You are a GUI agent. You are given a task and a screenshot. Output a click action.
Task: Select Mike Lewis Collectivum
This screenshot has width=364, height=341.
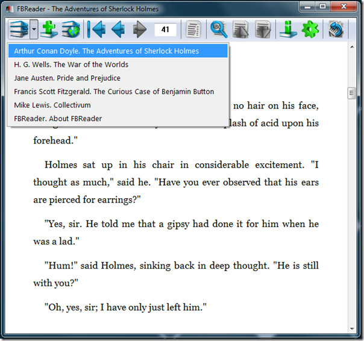pos(118,105)
